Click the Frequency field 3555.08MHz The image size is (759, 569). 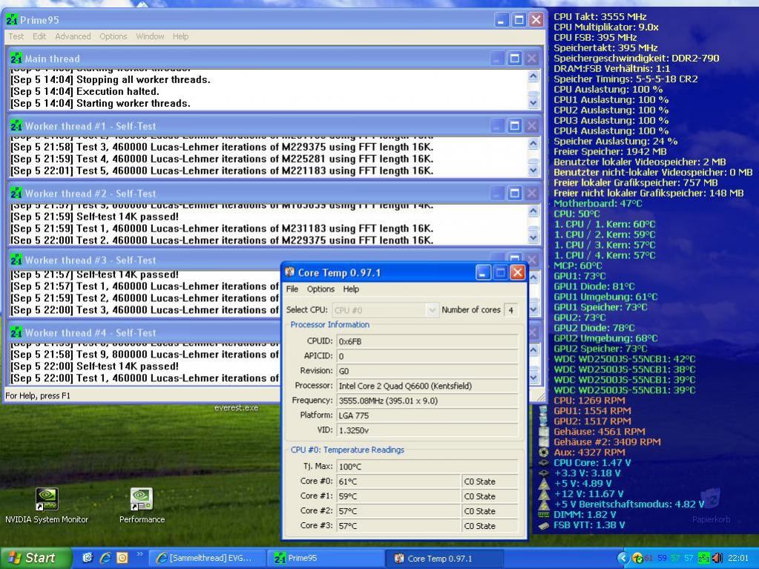pyautogui.click(x=427, y=401)
